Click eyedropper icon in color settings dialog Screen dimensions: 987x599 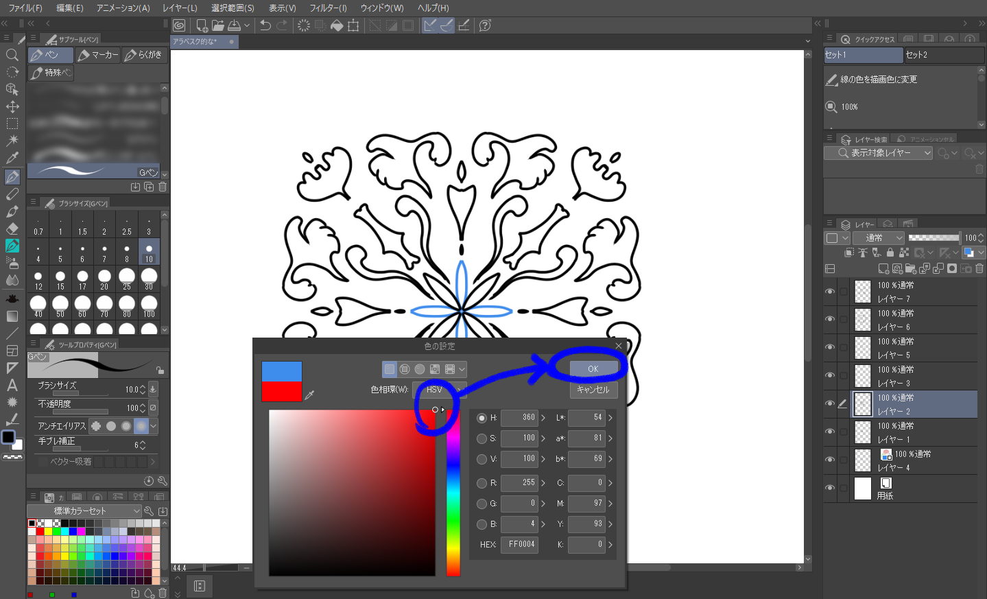pos(309,395)
